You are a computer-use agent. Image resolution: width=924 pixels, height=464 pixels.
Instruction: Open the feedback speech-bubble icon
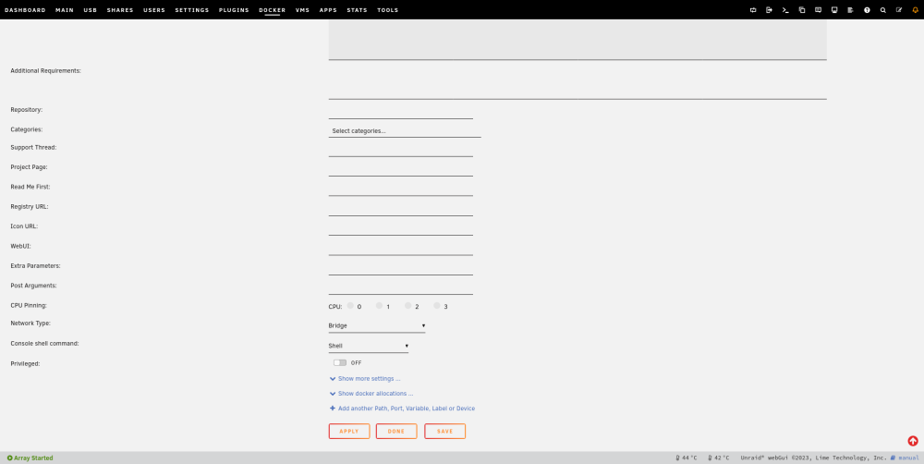point(818,10)
